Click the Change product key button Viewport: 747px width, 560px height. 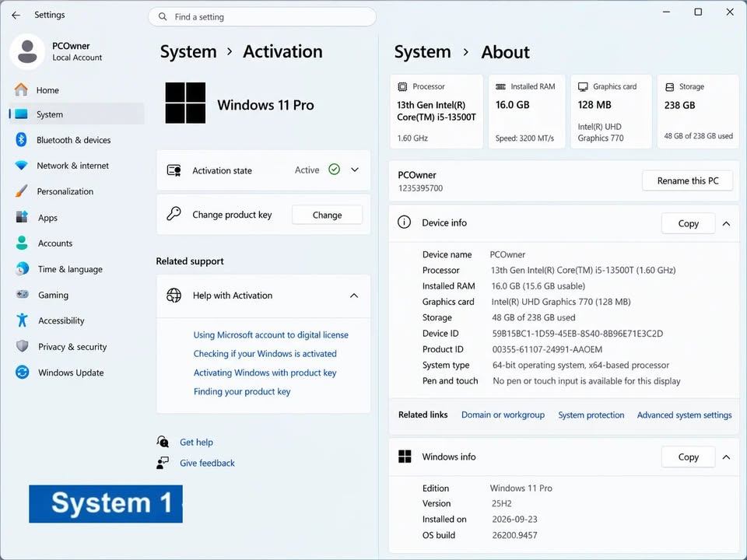[327, 215]
